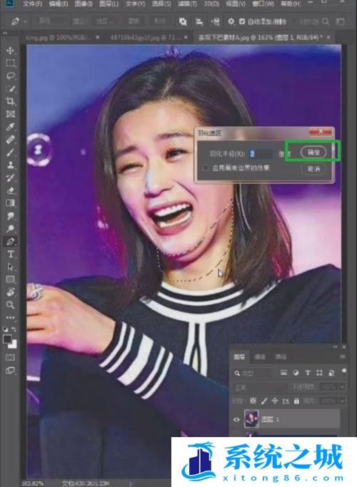The image size is (357, 487).
Task: Select the Rectangular Marquee tool
Action: click(x=10, y=63)
